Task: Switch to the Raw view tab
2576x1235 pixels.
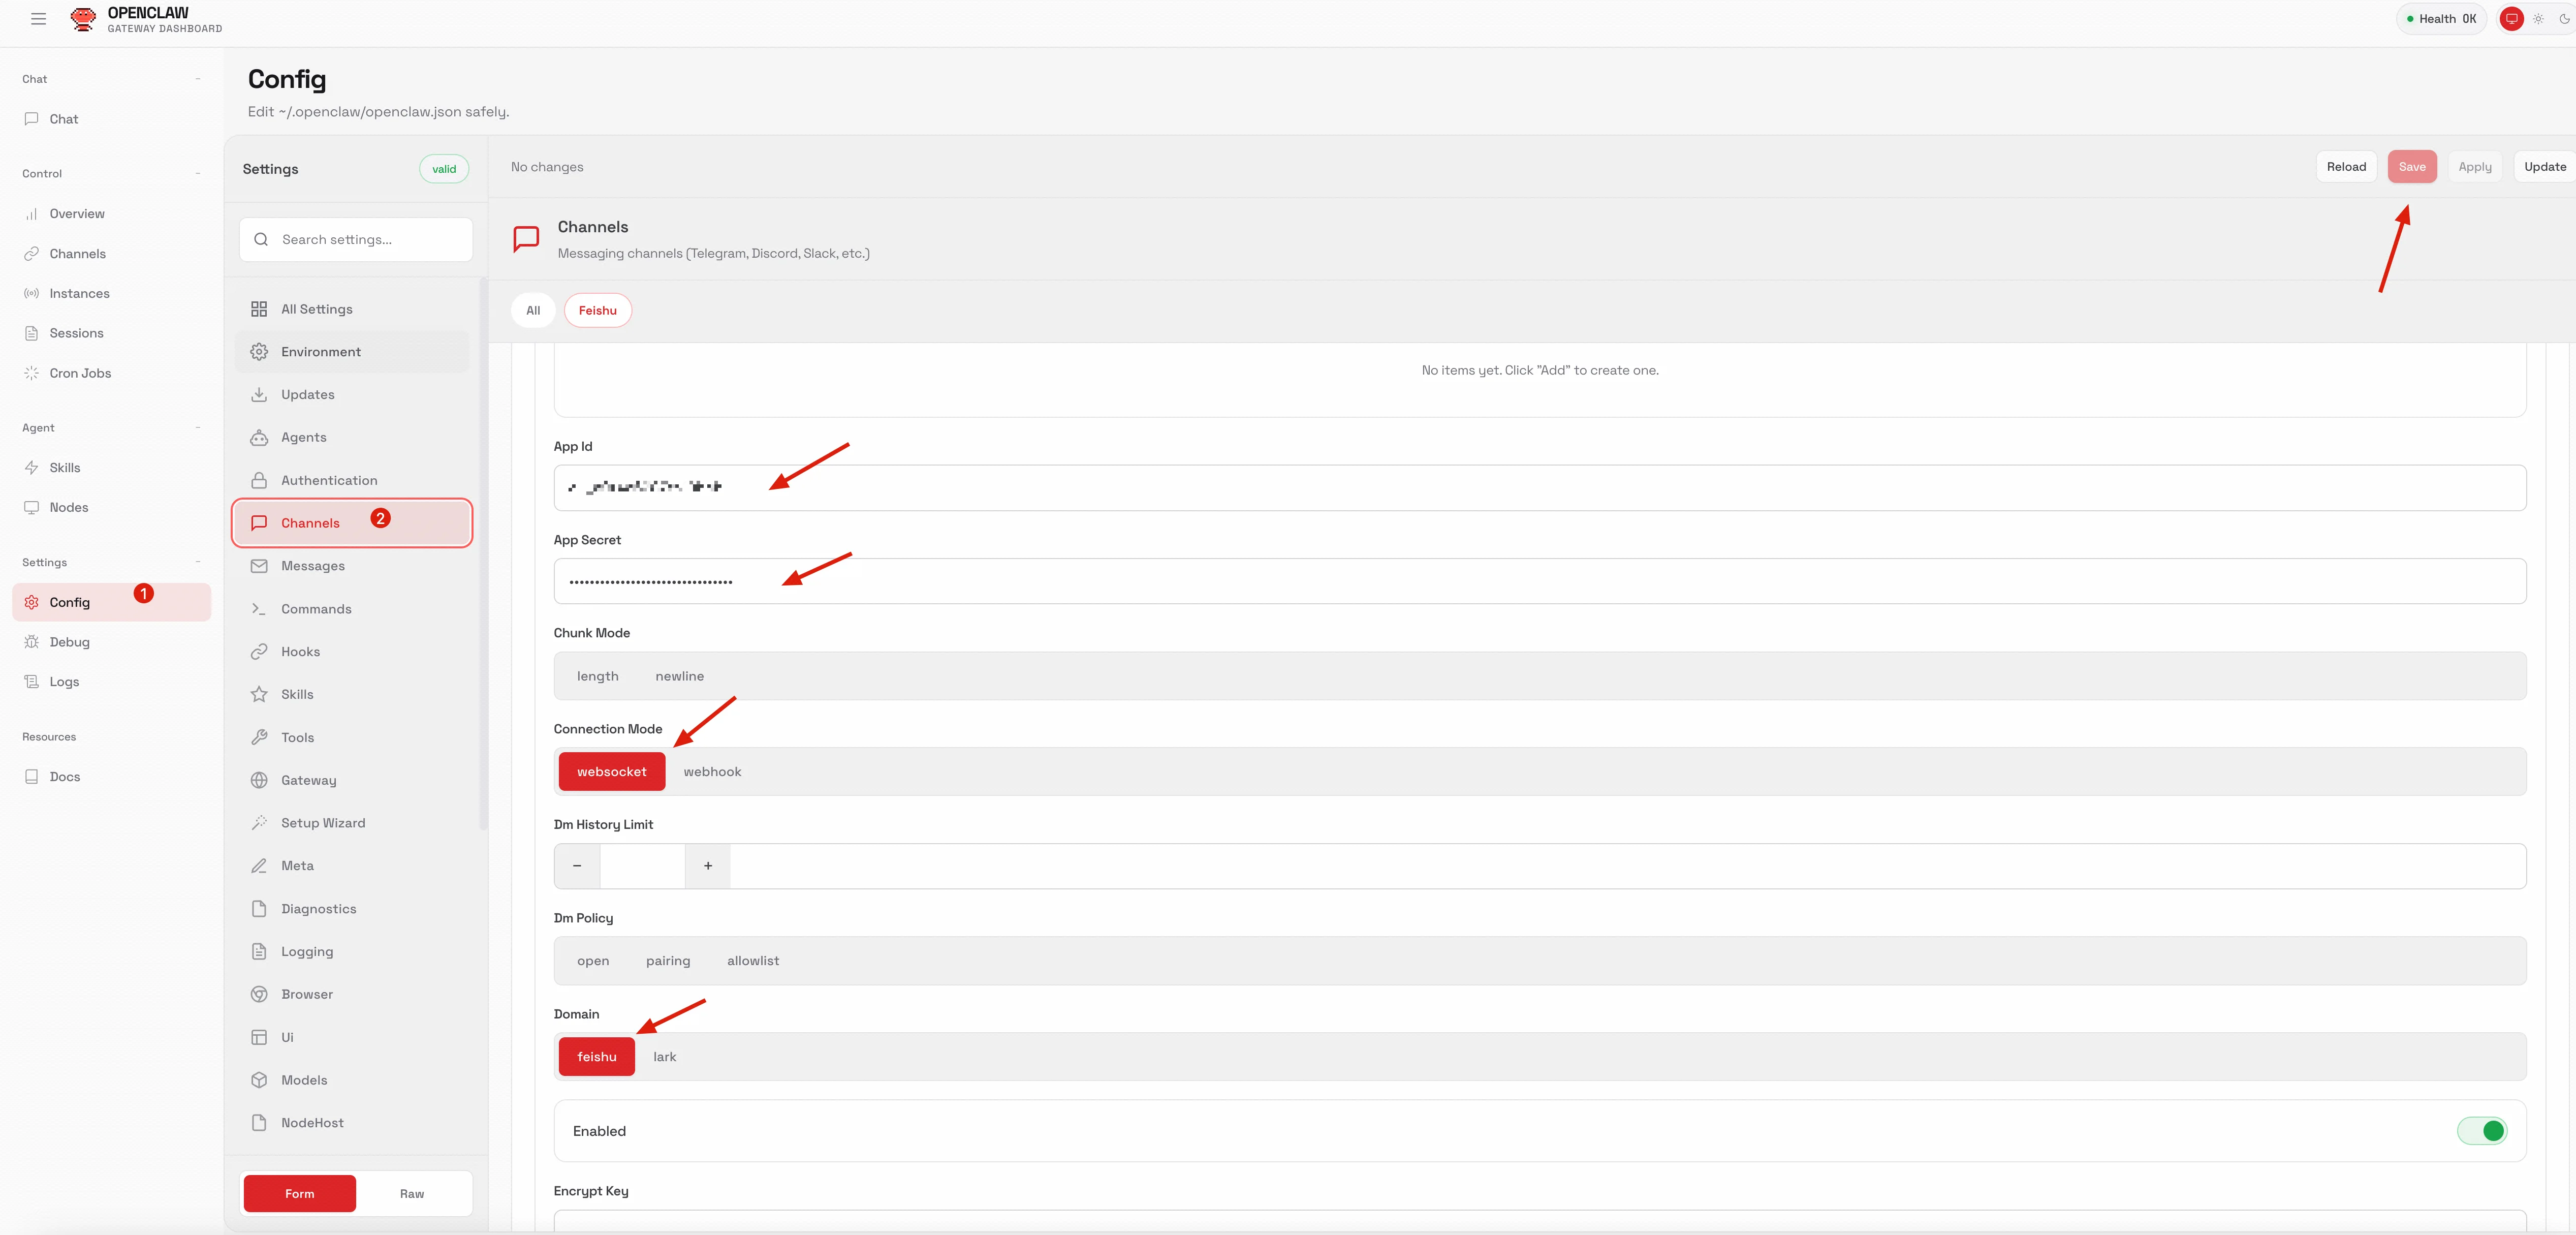Action: coord(412,1194)
